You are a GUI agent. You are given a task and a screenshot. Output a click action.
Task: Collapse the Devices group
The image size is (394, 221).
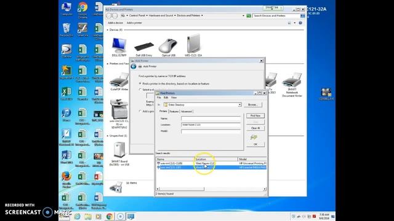click(108, 30)
